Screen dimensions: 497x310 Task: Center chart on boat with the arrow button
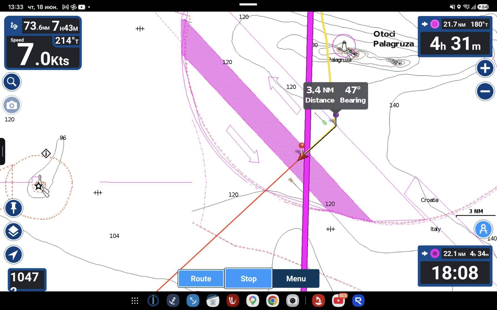[x=13, y=254]
